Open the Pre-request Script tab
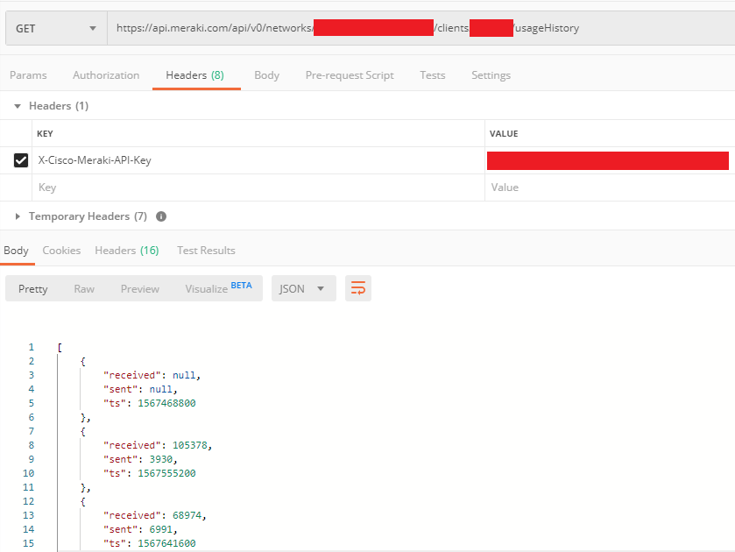This screenshot has width=735, height=552. pos(350,75)
